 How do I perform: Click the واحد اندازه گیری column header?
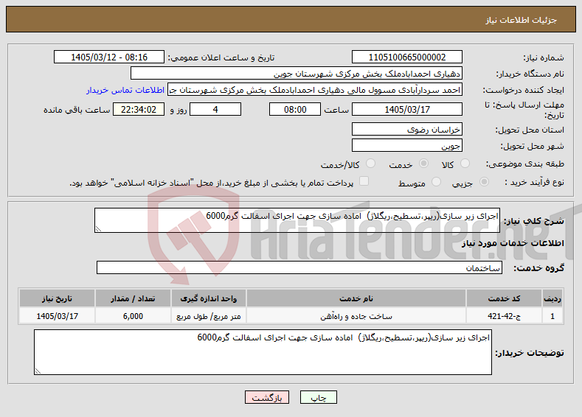tap(208, 298)
